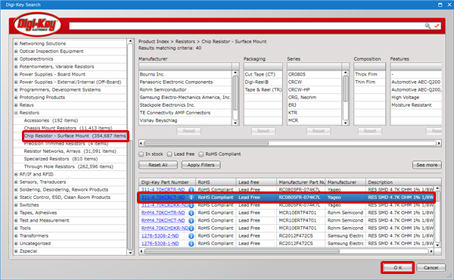
Task: Open info icon for 311-4.70KCRTR-ND
Action: click(x=191, y=189)
